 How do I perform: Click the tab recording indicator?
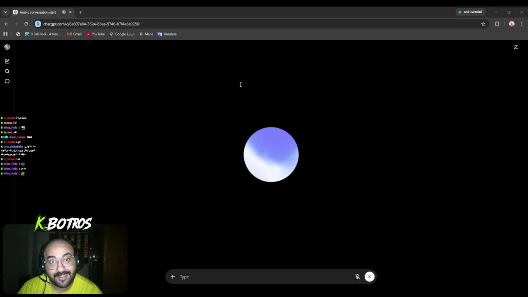pos(64,12)
